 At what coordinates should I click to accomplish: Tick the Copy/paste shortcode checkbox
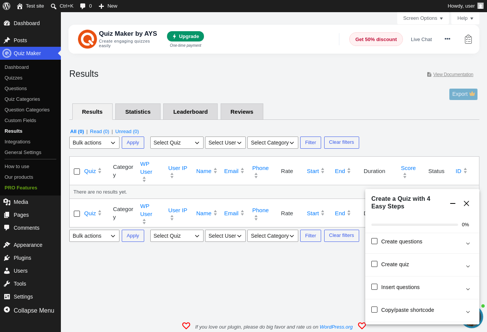point(374,310)
